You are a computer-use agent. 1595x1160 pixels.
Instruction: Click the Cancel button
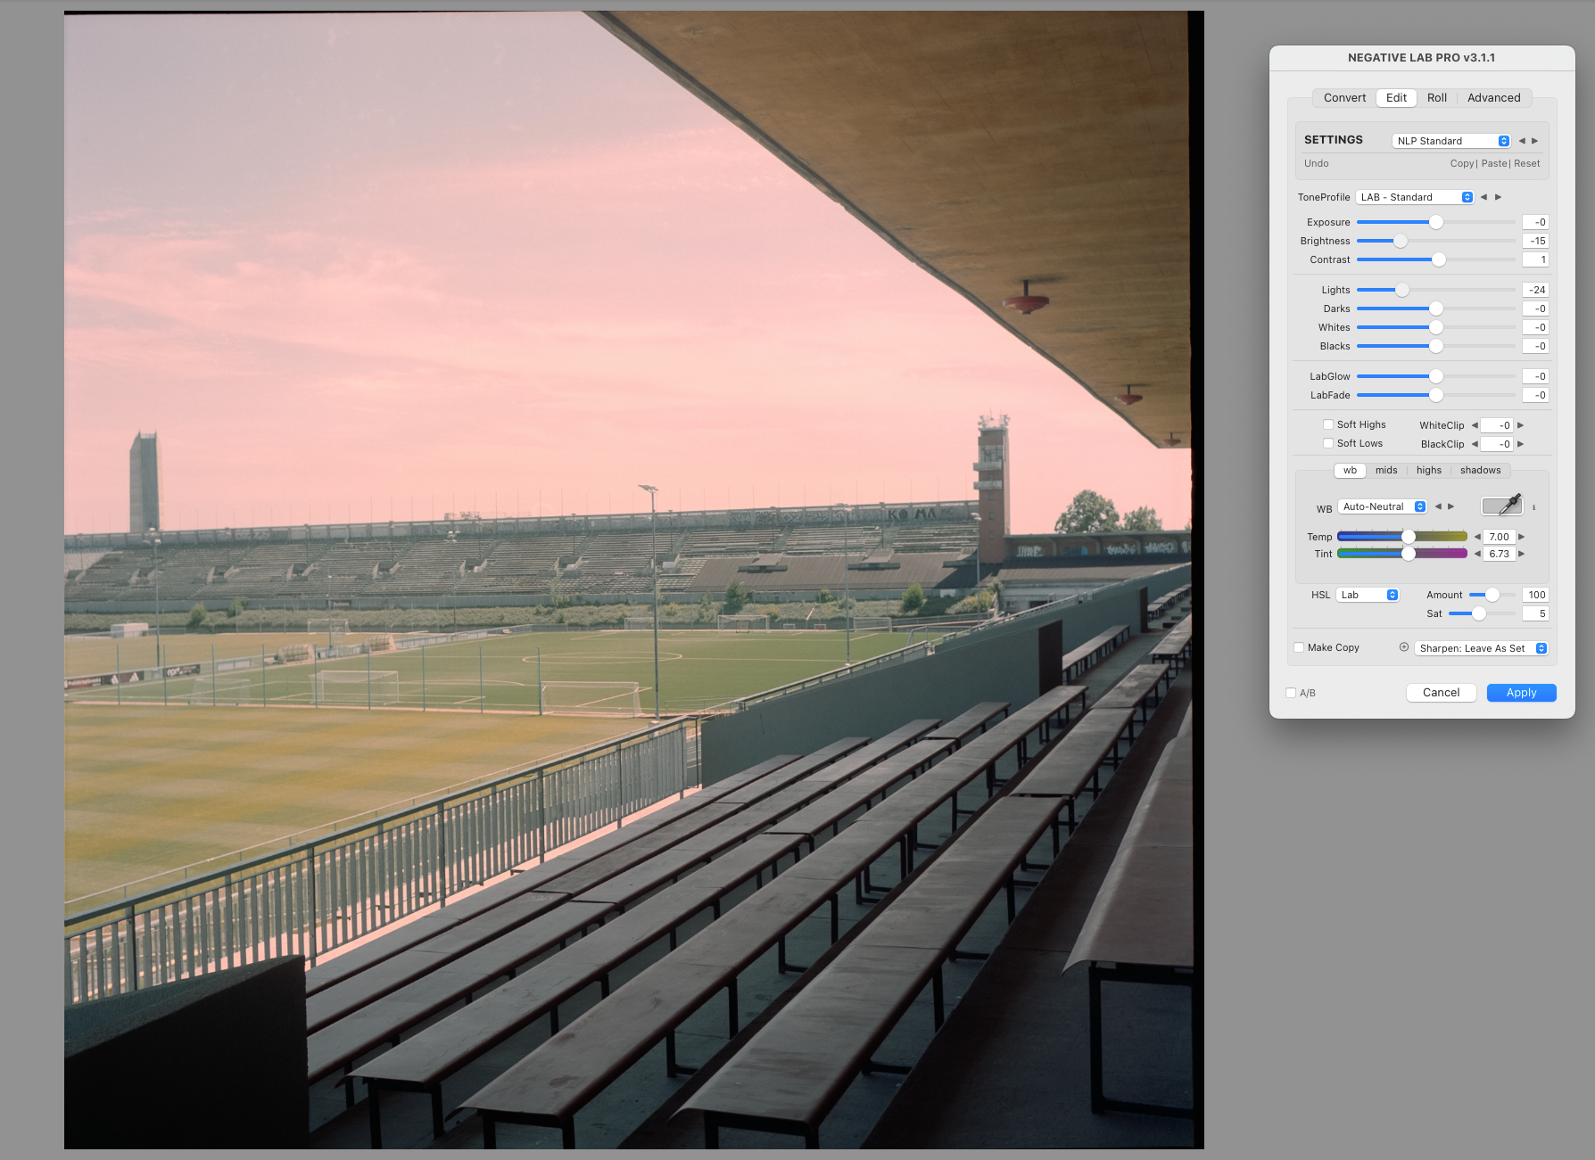(x=1442, y=693)
